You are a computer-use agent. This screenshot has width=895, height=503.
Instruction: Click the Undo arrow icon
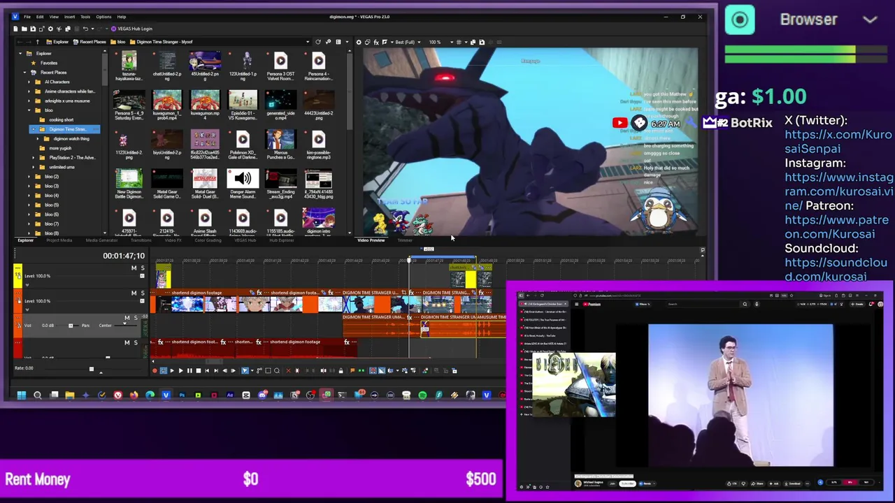click(x=85, y=29)
